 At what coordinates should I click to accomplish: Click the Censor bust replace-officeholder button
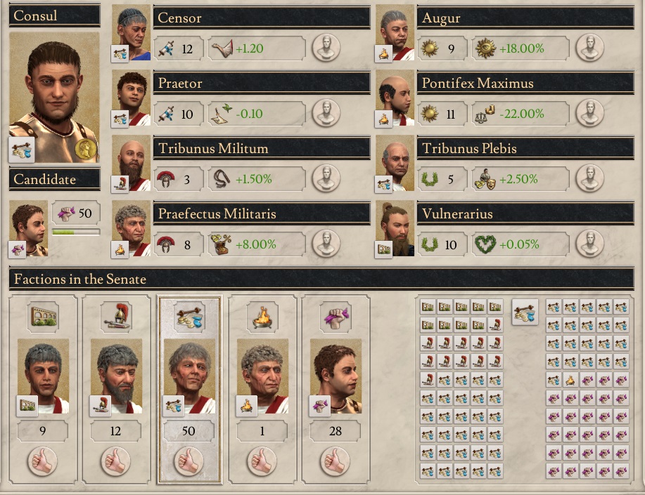(326, 48)
